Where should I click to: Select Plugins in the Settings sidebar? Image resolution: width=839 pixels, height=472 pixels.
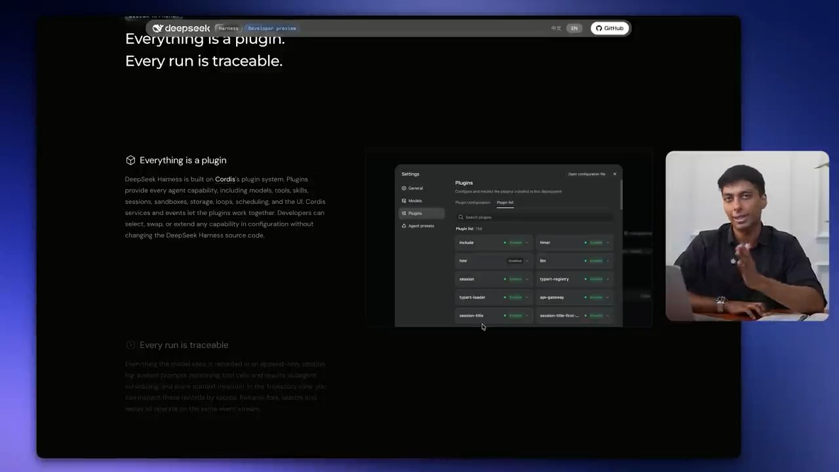[x=421, y=213]
